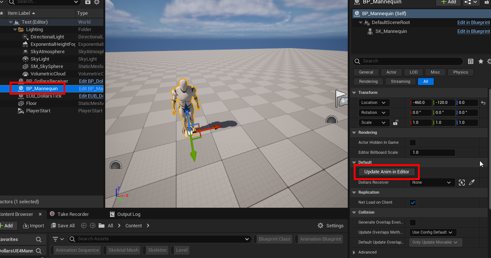The width and height of the screenshot is (491, 258).
Task: Open Update Overlaps Method dropdown
Action: point(433,232)
